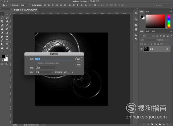Image resolution: width=173 pixels, height=126 pixels.
Task: Toggle lock position icon
Action: click(x=152, y=44)
